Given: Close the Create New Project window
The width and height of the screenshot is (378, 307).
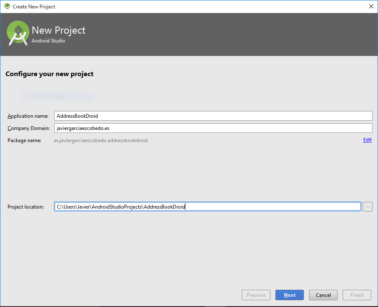Looking at the screenshot, I should pos(371,6).
